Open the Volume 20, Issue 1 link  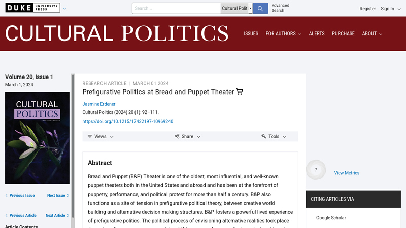coord(29,77)
